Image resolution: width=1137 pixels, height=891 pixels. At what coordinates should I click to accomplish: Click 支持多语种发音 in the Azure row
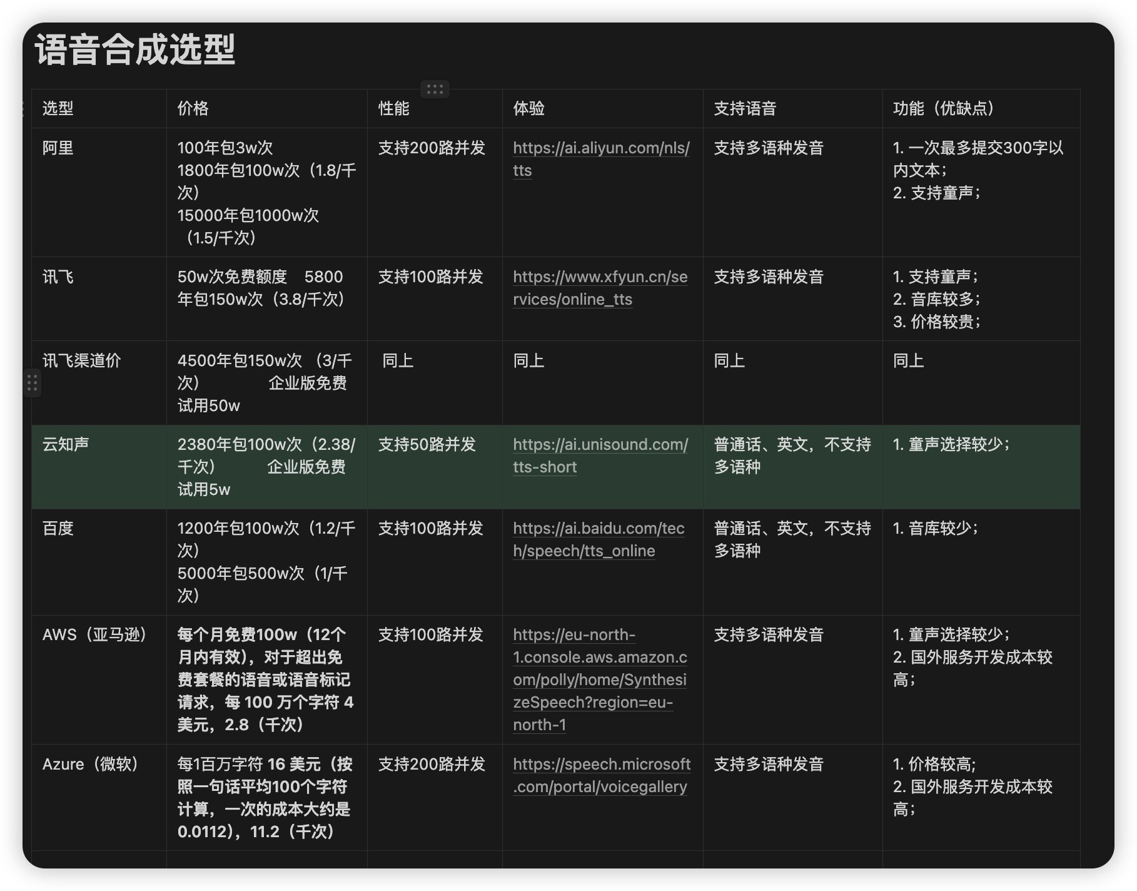(769, 765)
